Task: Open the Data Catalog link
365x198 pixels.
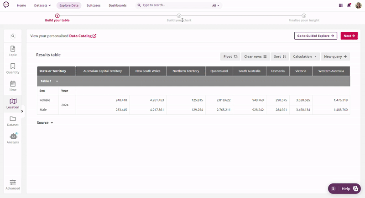Action: tap(82, 36)
